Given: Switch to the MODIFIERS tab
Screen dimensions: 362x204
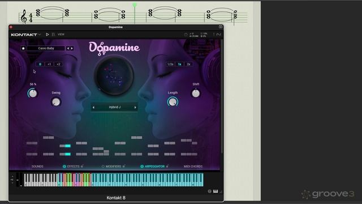Looking at the screenshot, I should [113, 166].
